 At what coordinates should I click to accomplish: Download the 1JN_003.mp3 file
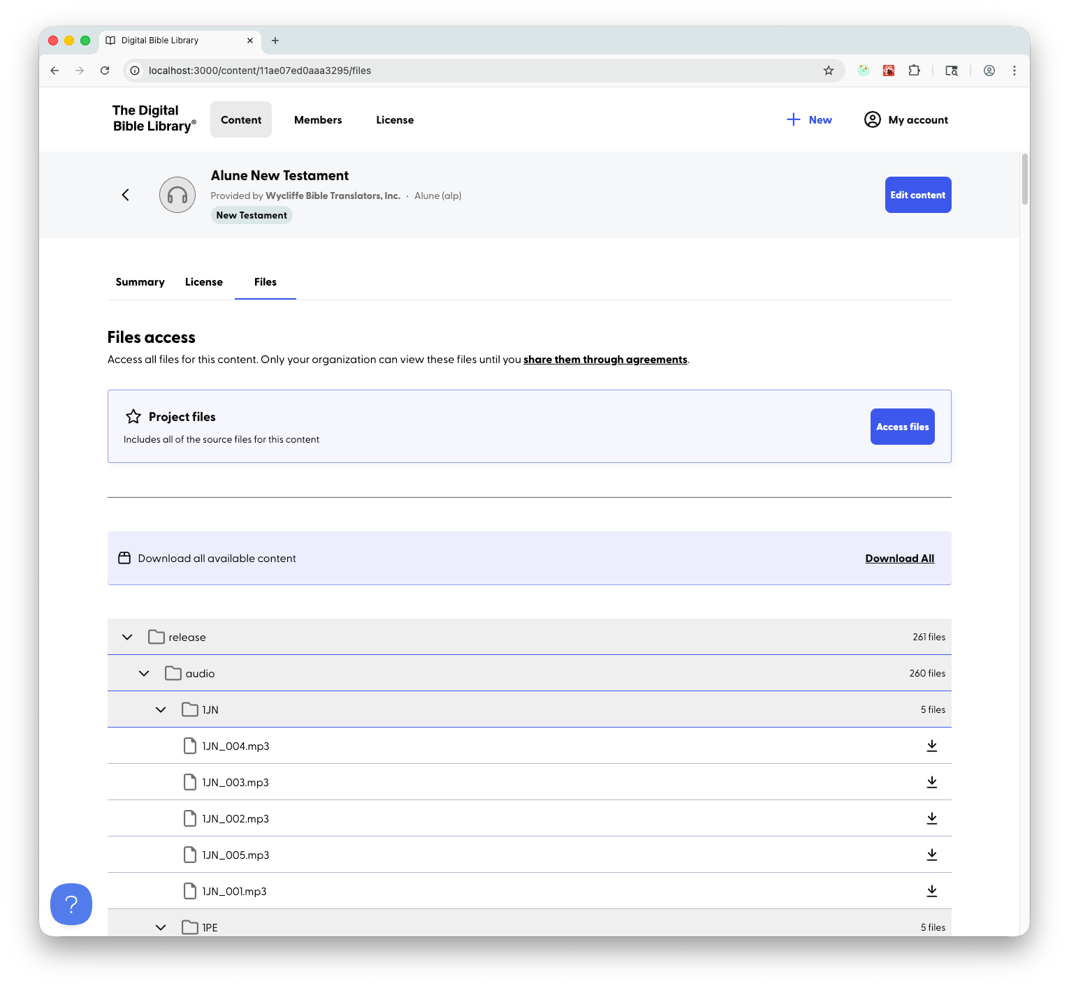(931, 782)
